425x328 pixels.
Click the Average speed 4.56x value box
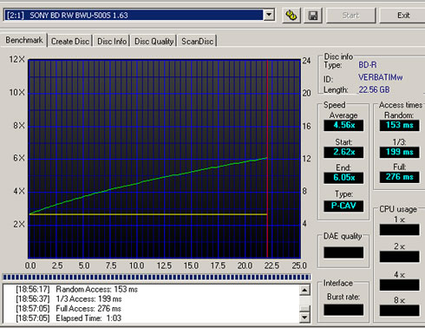tap(343, 125)
